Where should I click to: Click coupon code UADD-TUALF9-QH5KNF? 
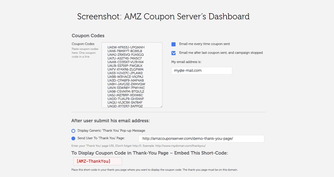click(125, 99)
